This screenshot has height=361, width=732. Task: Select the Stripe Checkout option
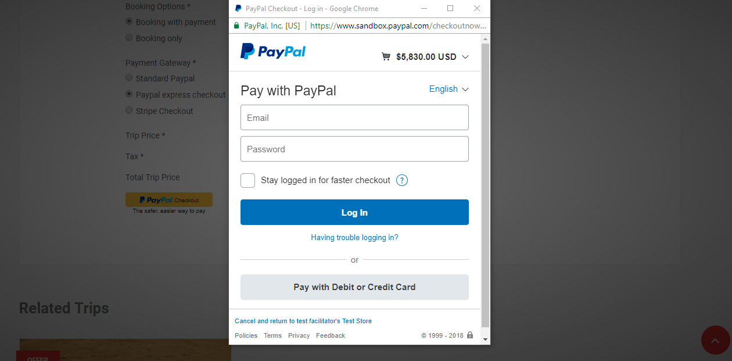(129, 110)
